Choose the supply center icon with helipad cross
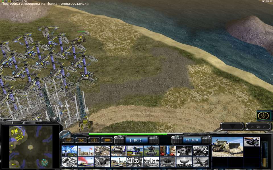The image size is (273, 170). [x=102, y=151]
